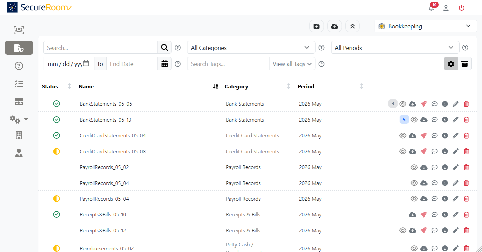482x252 pixels.
Task: Toggle eye preview for Receipts&Bills_05_12
Action: coord(403,230)
